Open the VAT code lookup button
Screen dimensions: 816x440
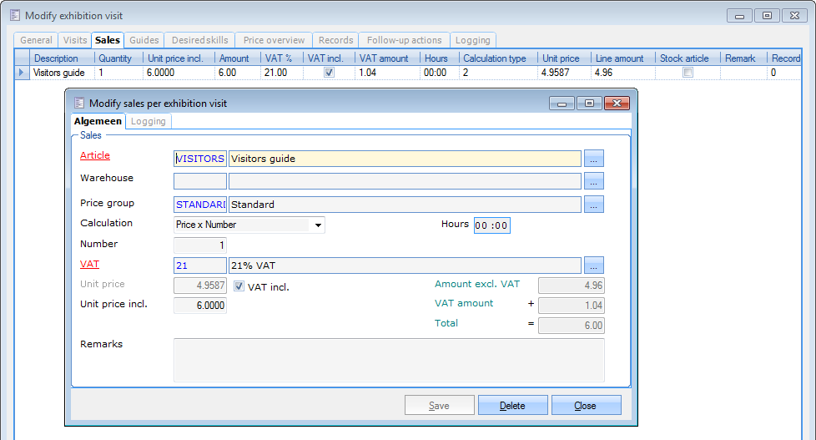593,266
